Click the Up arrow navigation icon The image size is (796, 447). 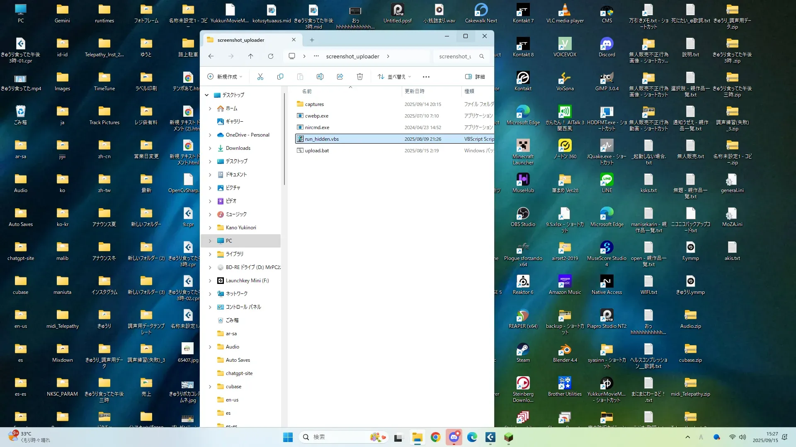pos(251,56)
